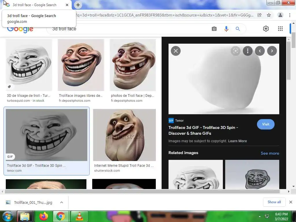Click the preview panel vertical scrollbar

tap(288, 60)
